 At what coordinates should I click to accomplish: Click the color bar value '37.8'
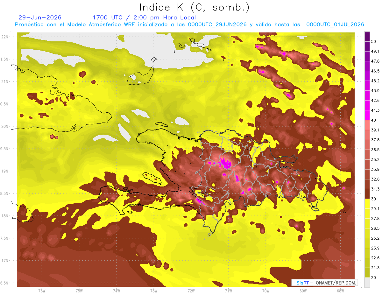coord(375,140)
